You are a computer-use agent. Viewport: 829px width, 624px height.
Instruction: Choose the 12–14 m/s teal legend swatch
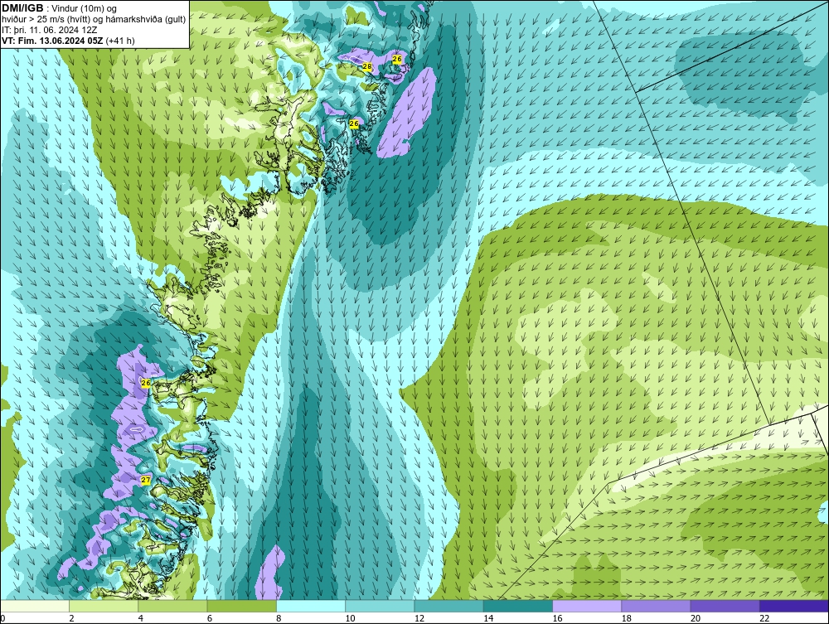click(448, 606)
